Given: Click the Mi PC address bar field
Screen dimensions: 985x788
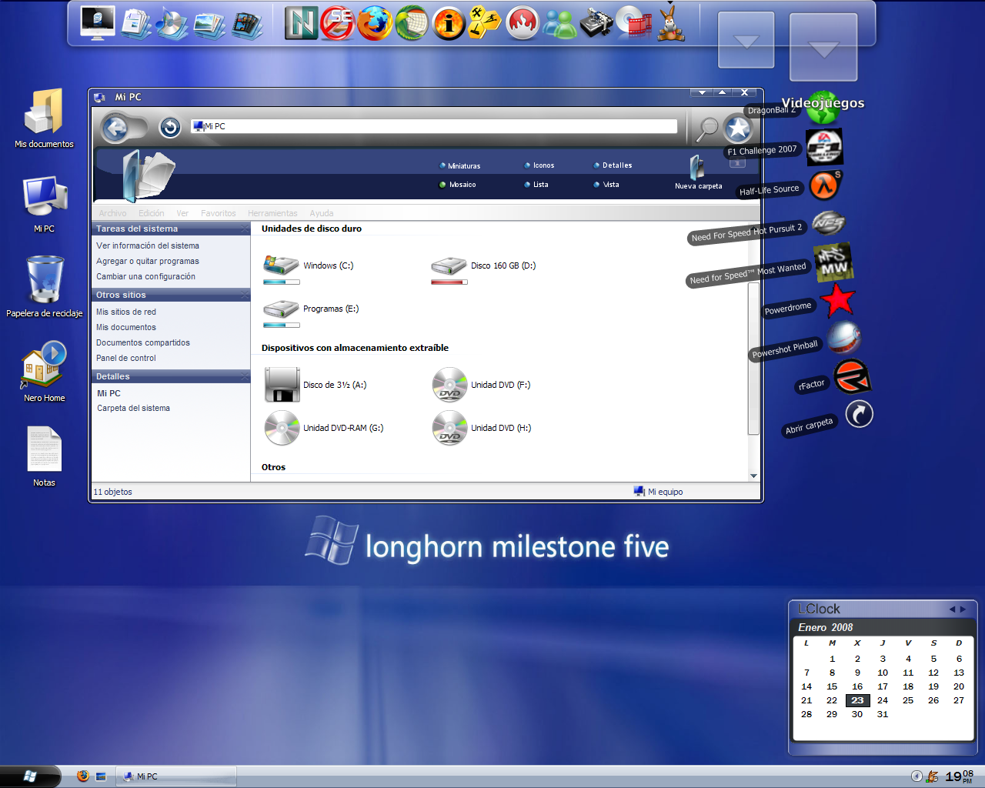Looking at the screenshot, I should 434,126.
